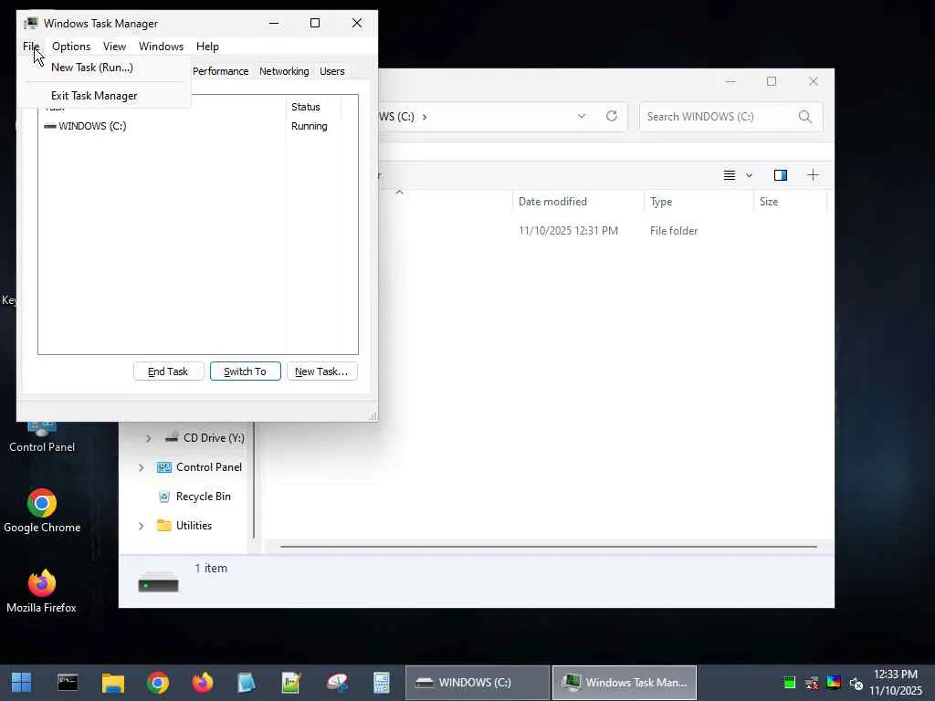Open File Explorer from the taskbar
This screenshot has height=701, width=935.
tap(112, 683)
